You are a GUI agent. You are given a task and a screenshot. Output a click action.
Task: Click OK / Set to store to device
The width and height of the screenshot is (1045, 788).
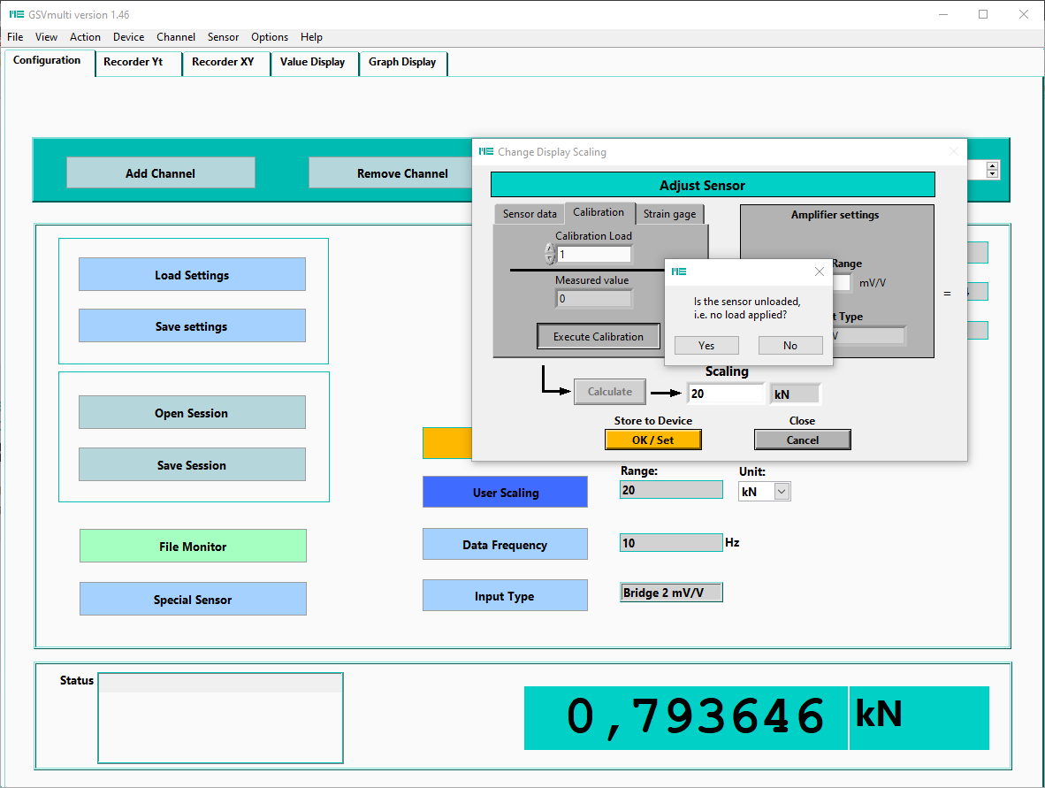click(653, 440)
